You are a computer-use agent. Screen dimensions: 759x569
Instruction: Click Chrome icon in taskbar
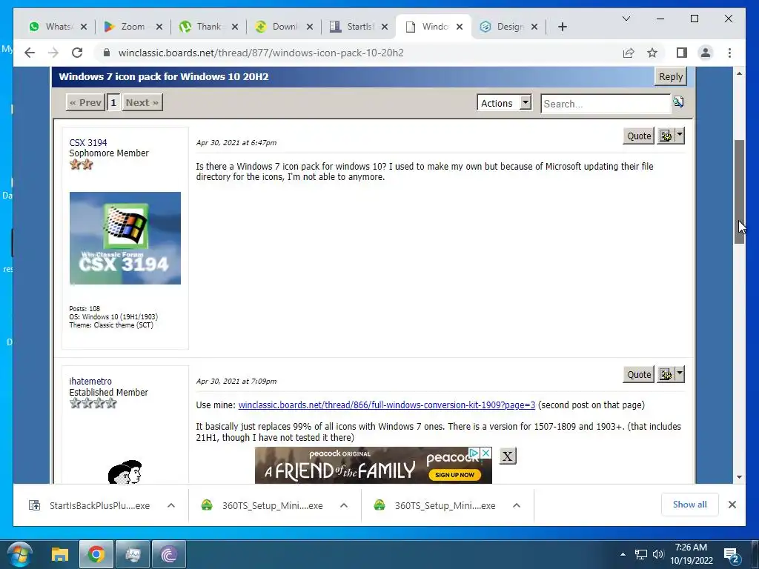96,554
